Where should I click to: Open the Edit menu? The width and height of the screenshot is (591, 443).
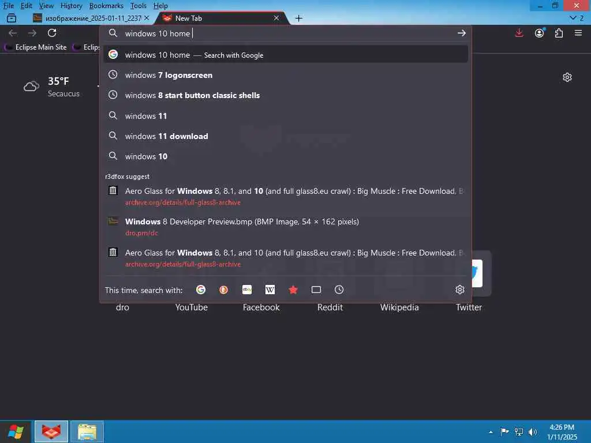pyautogui.click(x=26, y=6)
